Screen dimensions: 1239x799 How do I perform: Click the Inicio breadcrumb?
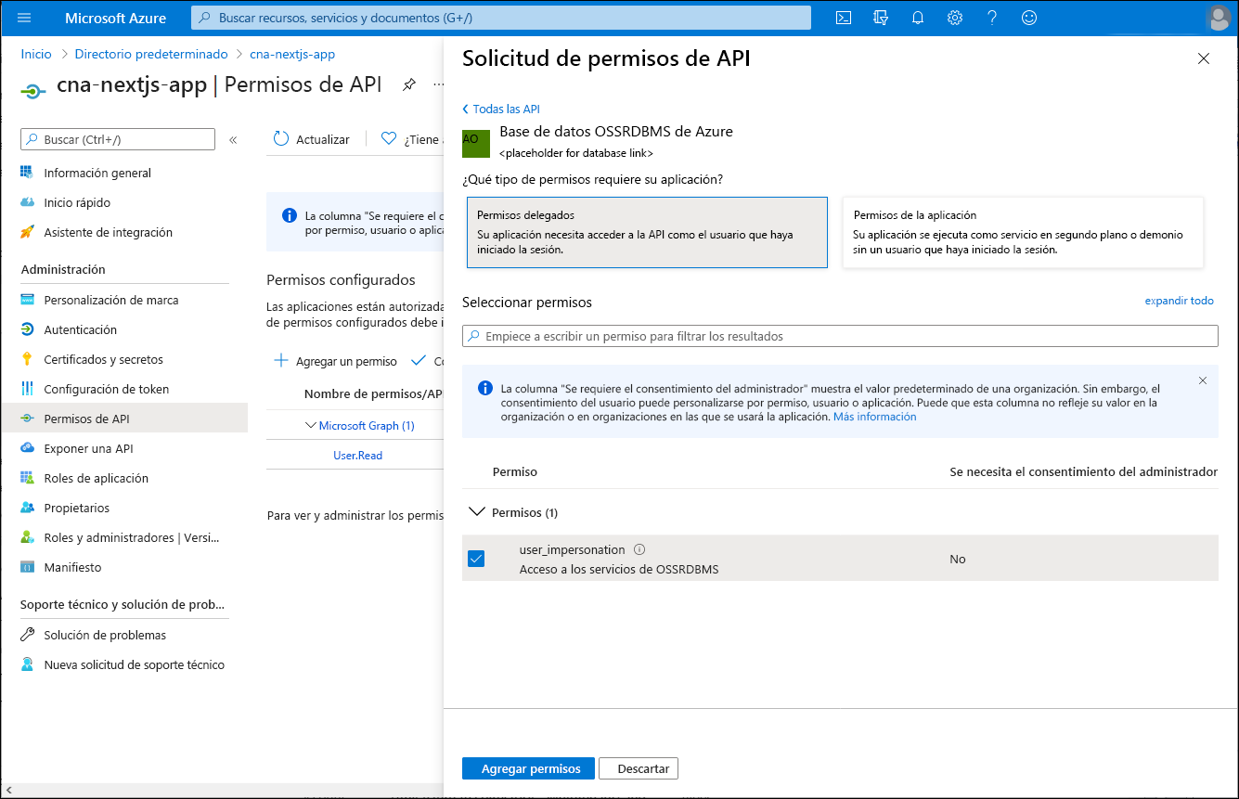point(36,54)
